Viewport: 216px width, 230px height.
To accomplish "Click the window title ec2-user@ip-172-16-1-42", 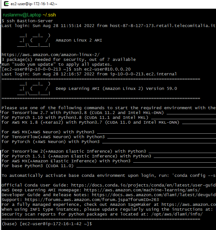I will pos(34,4).
